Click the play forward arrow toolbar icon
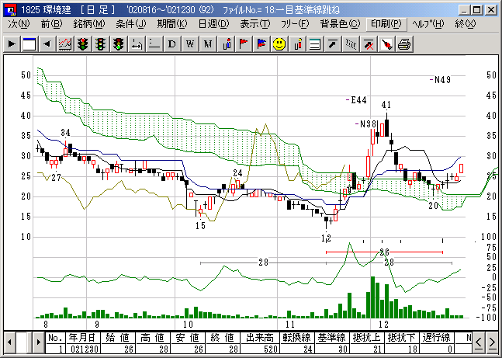Image resolution: width=502 pixels, height=358 pixels. pos(12,43)
